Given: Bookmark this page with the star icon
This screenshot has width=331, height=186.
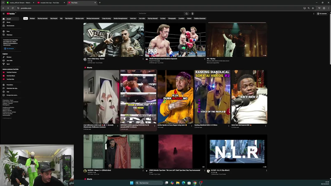Looking at the screenshot, I should [x=313, y=8].
